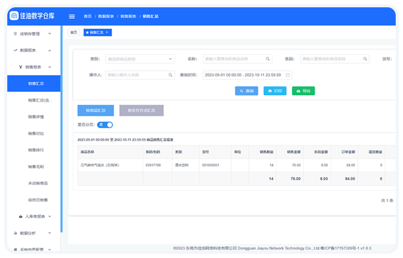Image resolution: width=403 pixels, height=258 pixels.
Task: Click the 佳油数字仓库 logo icon
Action: [x=14, y=16]
